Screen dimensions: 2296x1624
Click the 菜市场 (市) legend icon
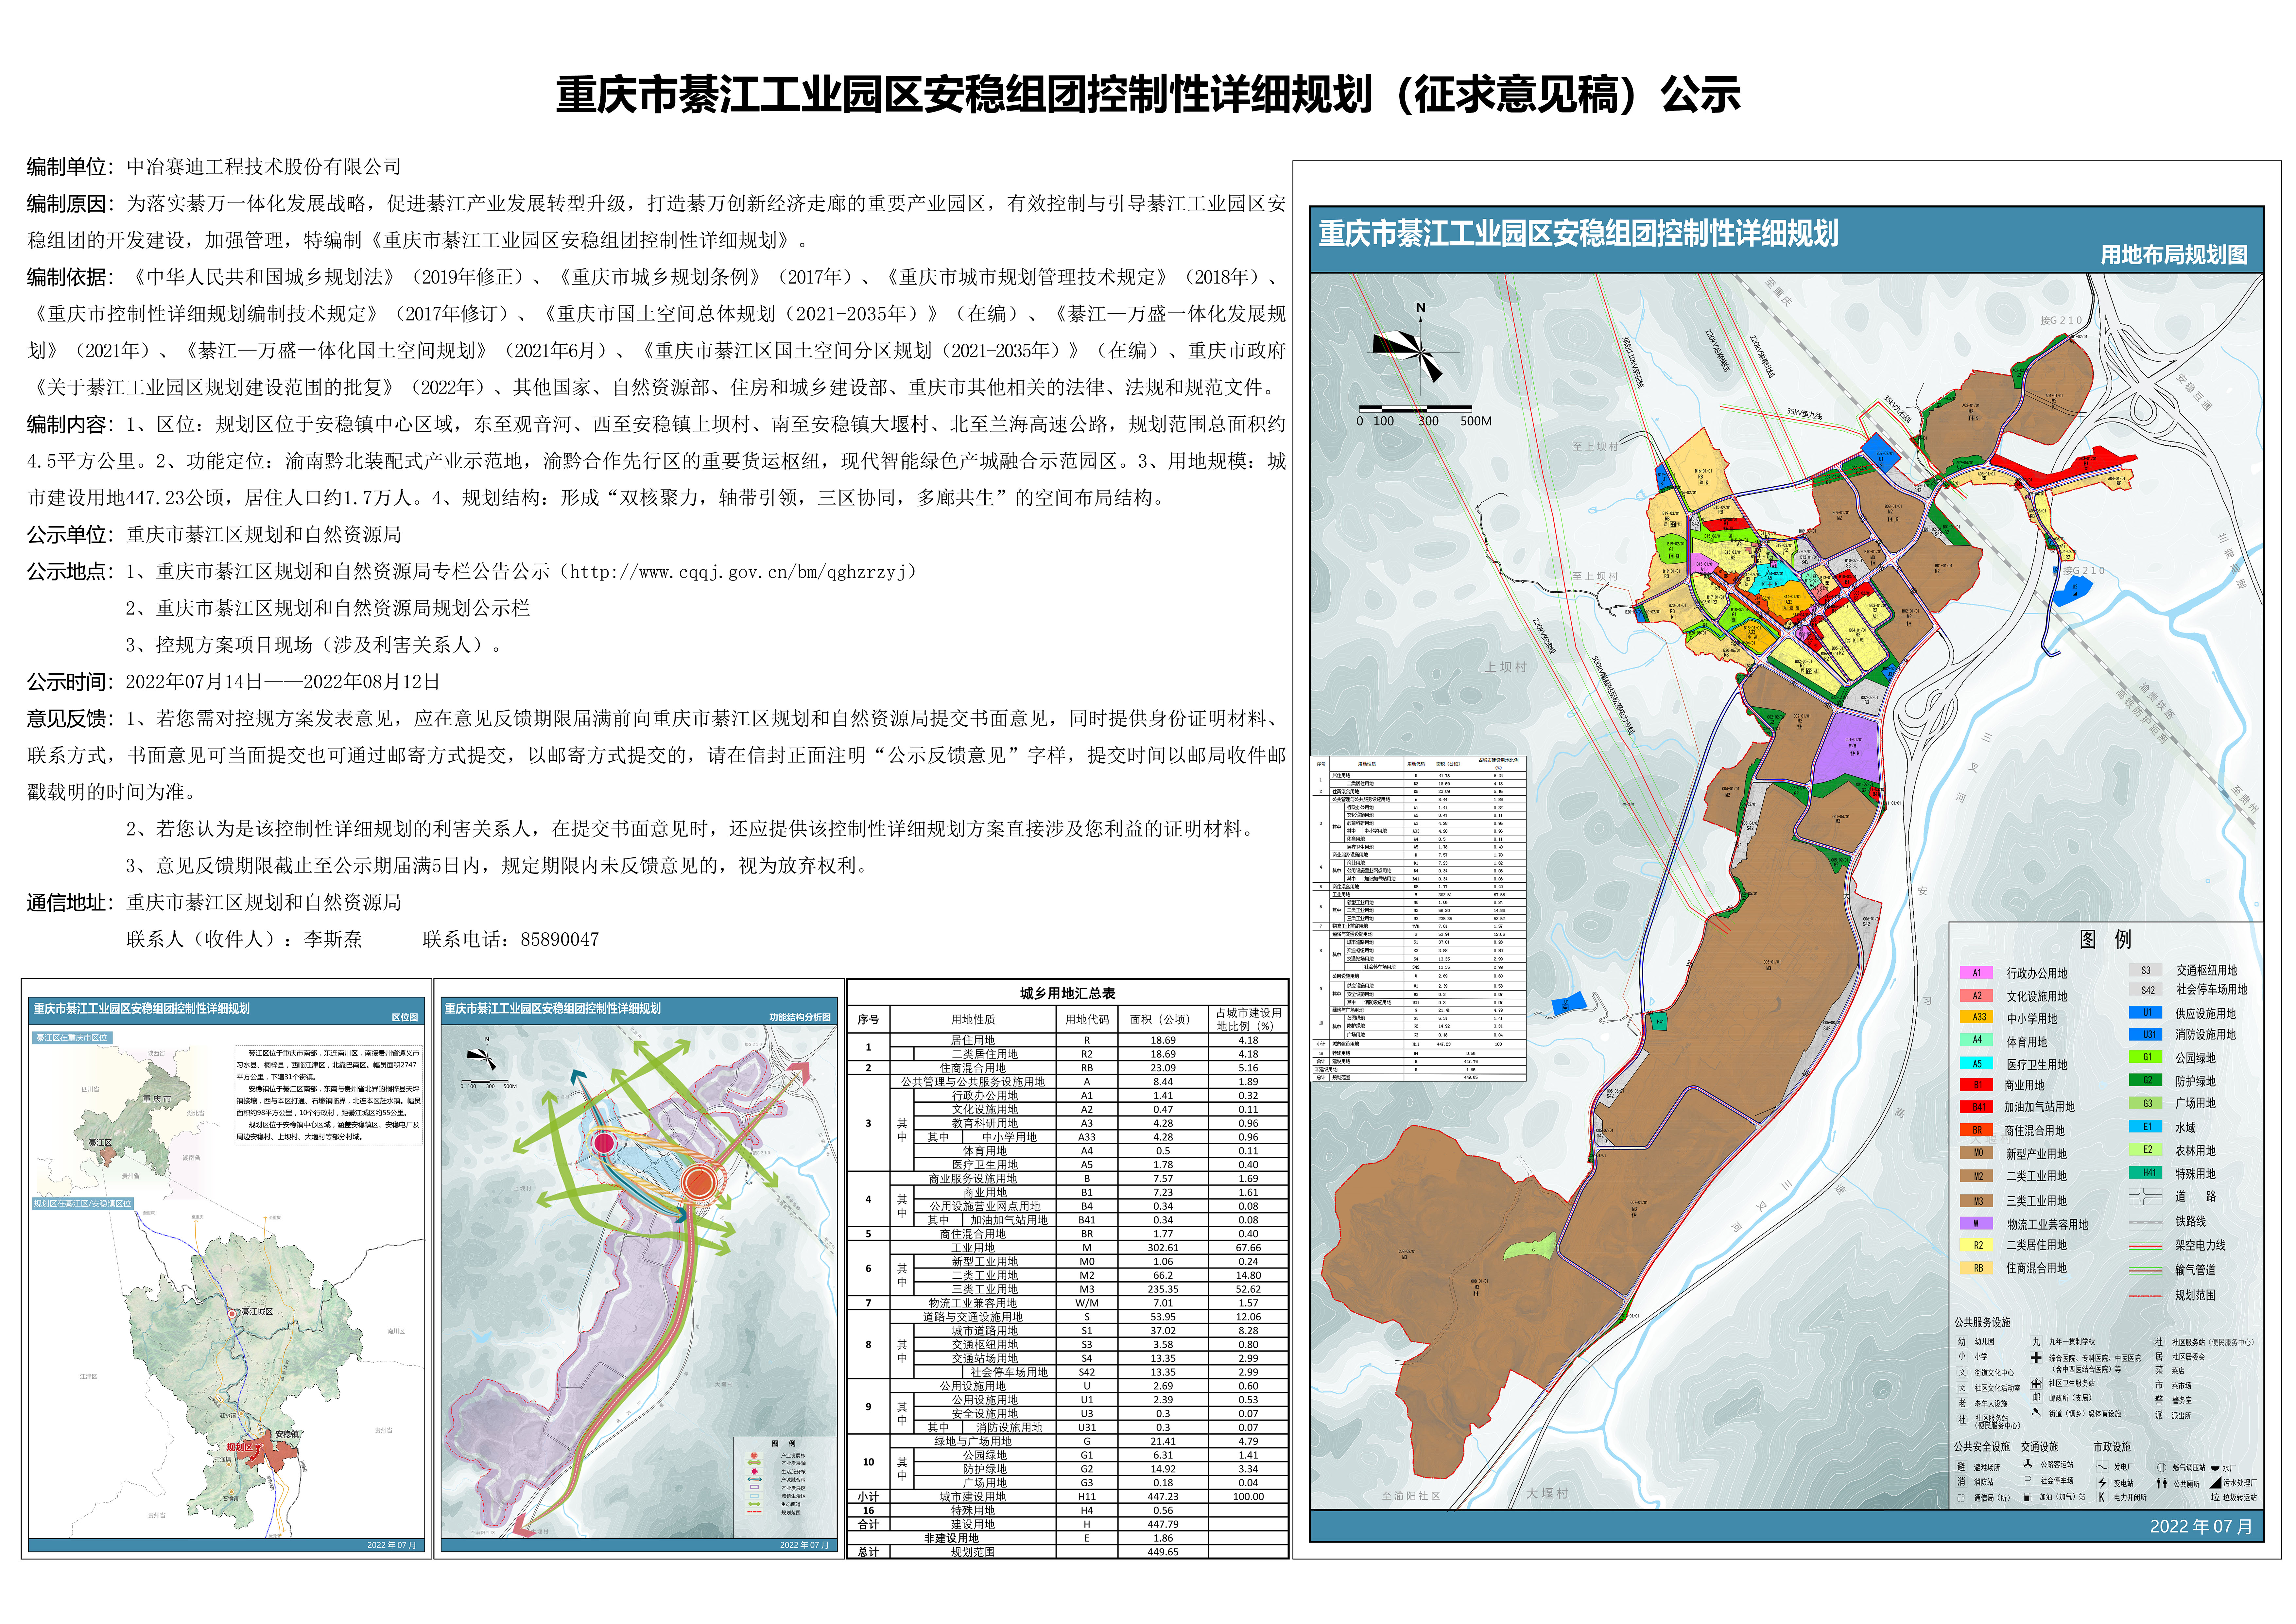pyautogui.click(x=2159, y=1385)
